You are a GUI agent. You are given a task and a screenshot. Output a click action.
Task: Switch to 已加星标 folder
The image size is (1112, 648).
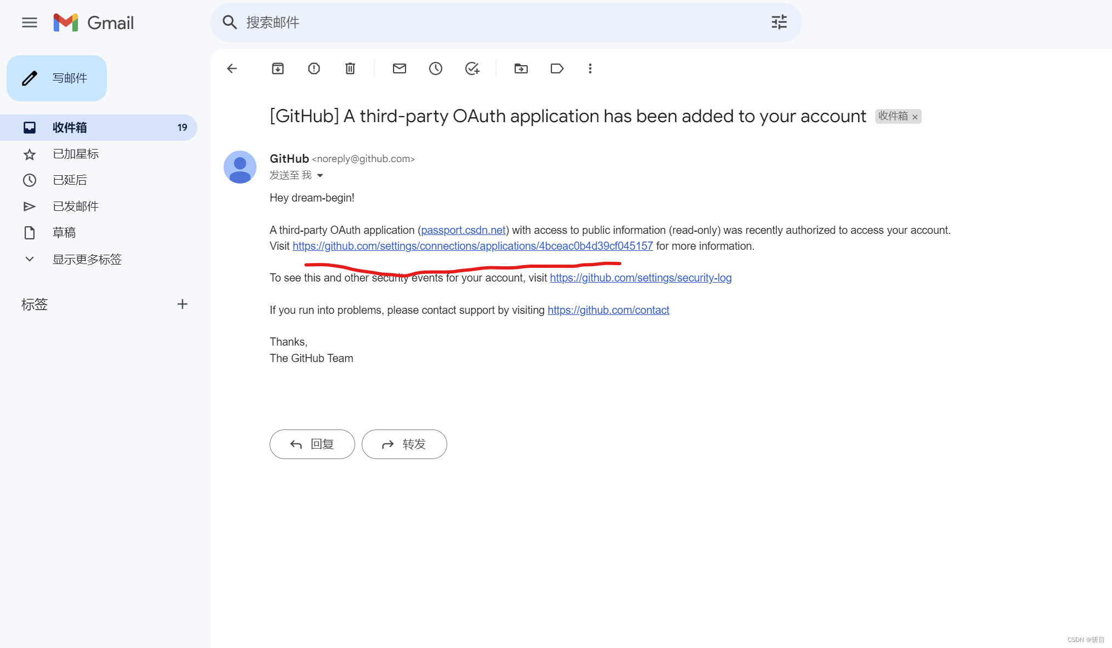point(76,154)
